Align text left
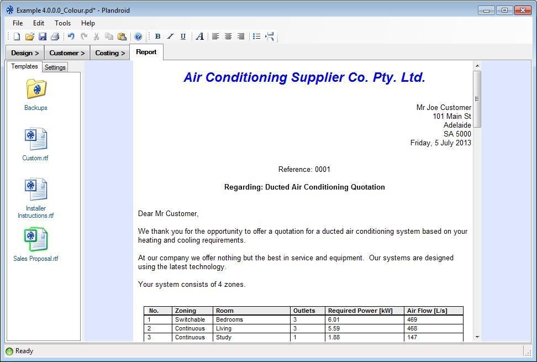Image resolution: width=537 pixels, height=362 pixels. [x=215, y=36]
